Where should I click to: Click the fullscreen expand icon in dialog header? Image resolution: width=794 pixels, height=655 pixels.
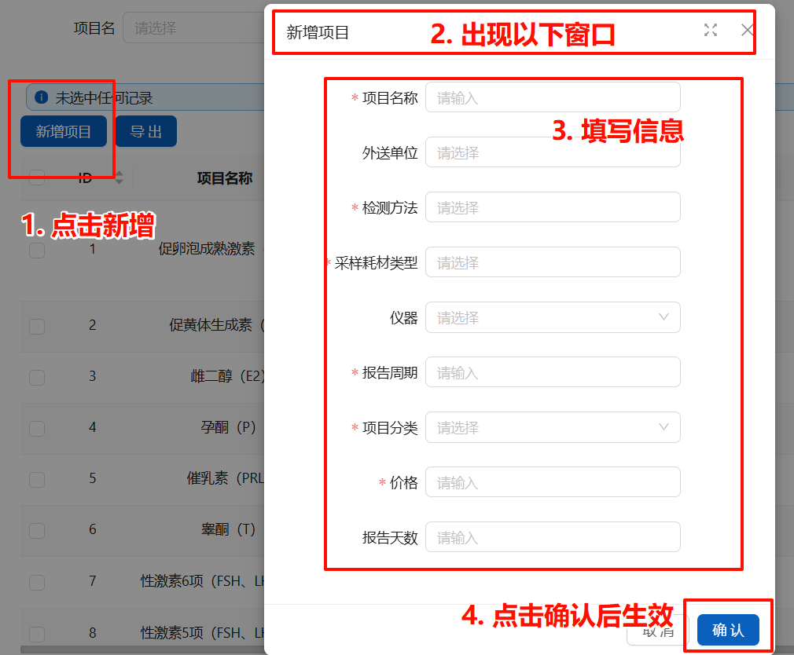click(711, 31)
